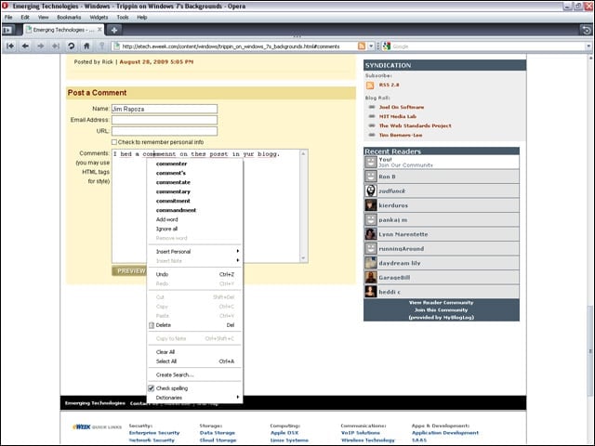Open the File menu
Screen dimensions: 595x446
[8, 17]
